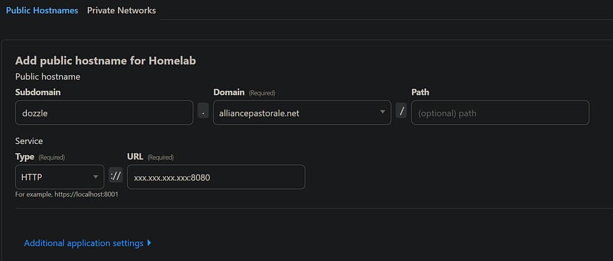This screenshot has width=613, height=261.
Task: Click the URL field with port 8080
Action: click(x=216, y=177)
